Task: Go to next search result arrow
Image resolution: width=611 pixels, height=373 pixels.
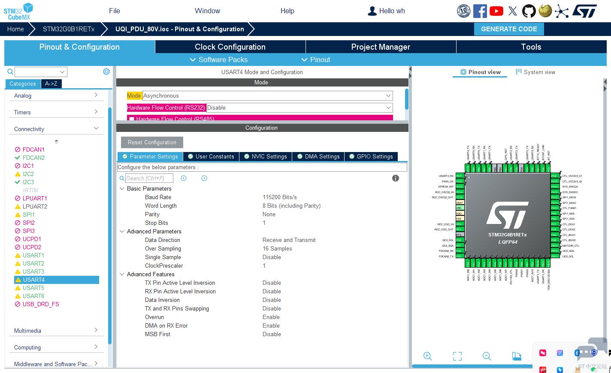Action: coord(204,178)
